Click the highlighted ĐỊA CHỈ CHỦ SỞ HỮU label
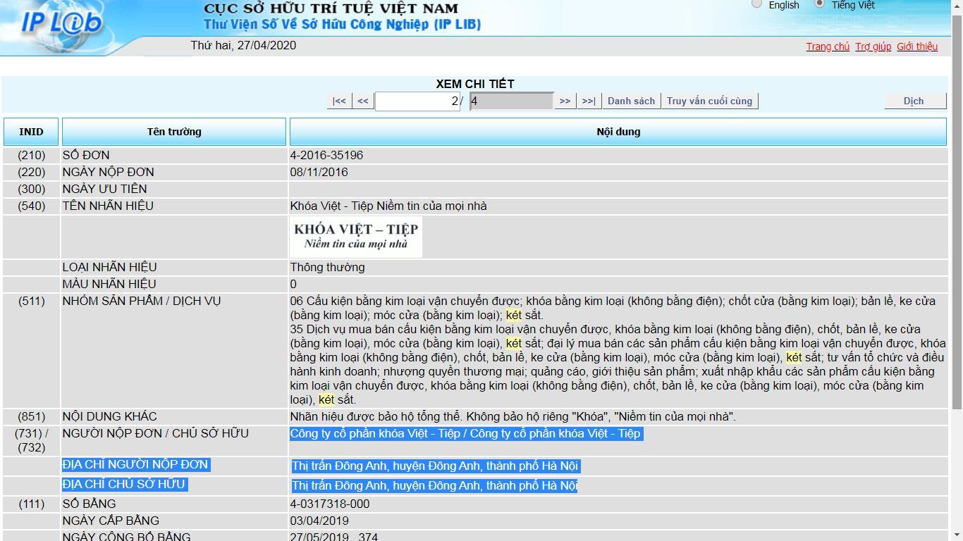This screenshot has width=963, height=541. (x=123, y=484)
